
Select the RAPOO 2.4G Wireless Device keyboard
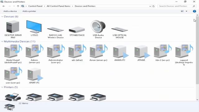(55, 30)
